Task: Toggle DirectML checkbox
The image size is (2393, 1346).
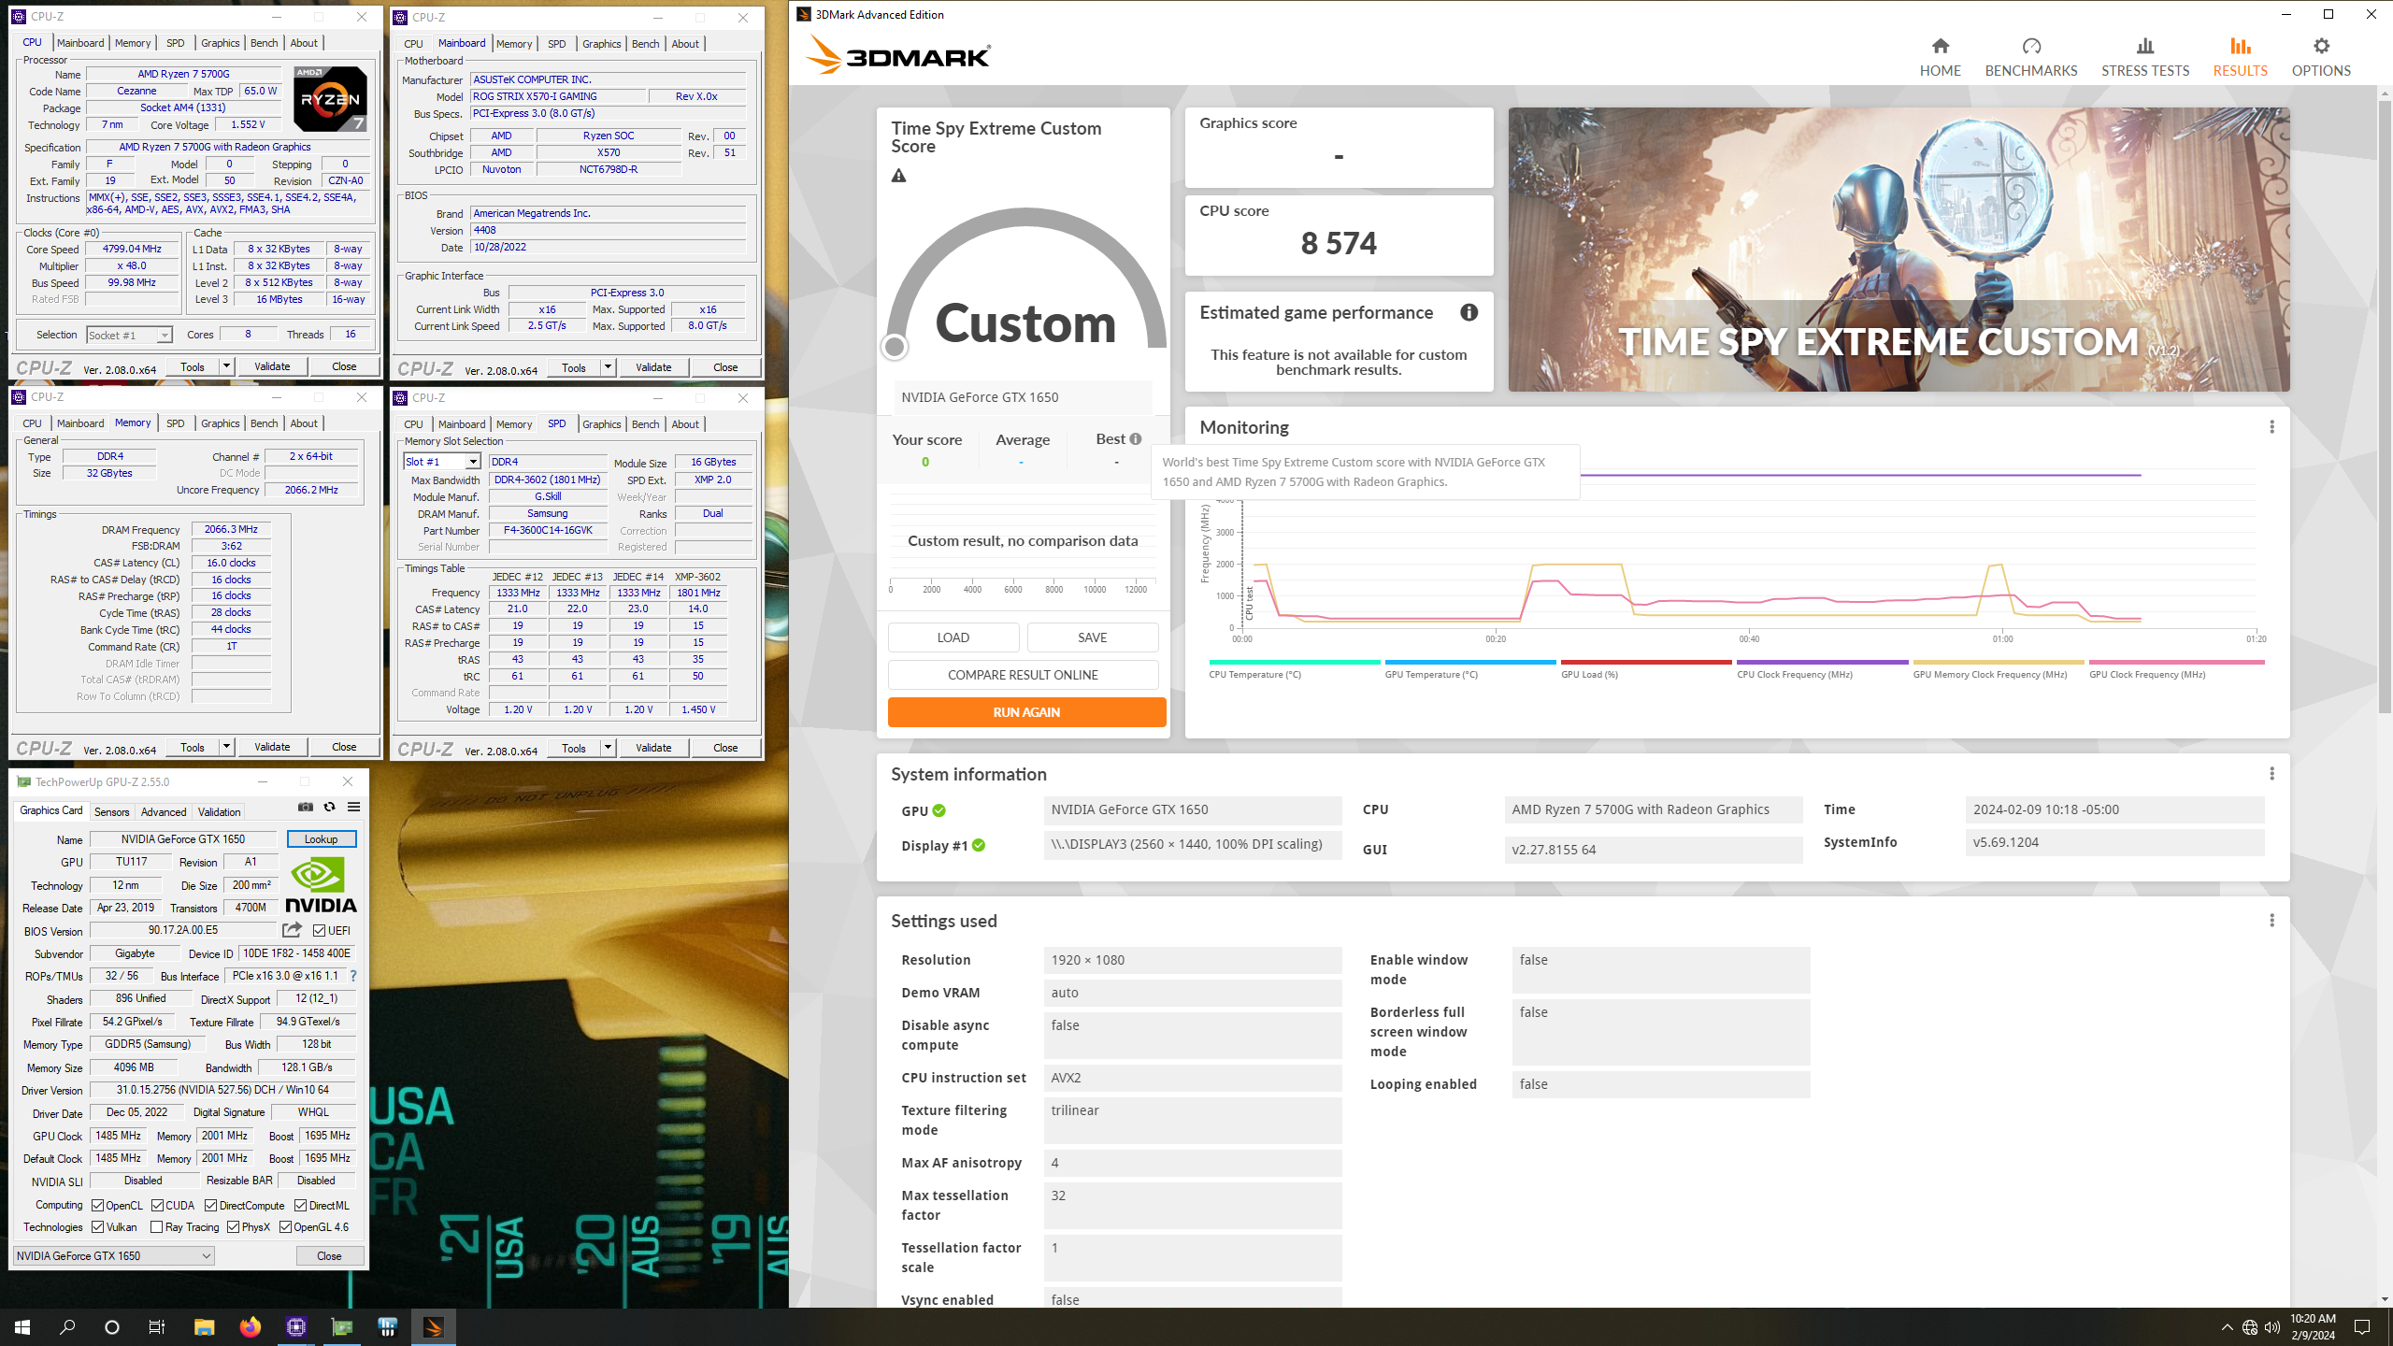Action: coord(300,1206)
